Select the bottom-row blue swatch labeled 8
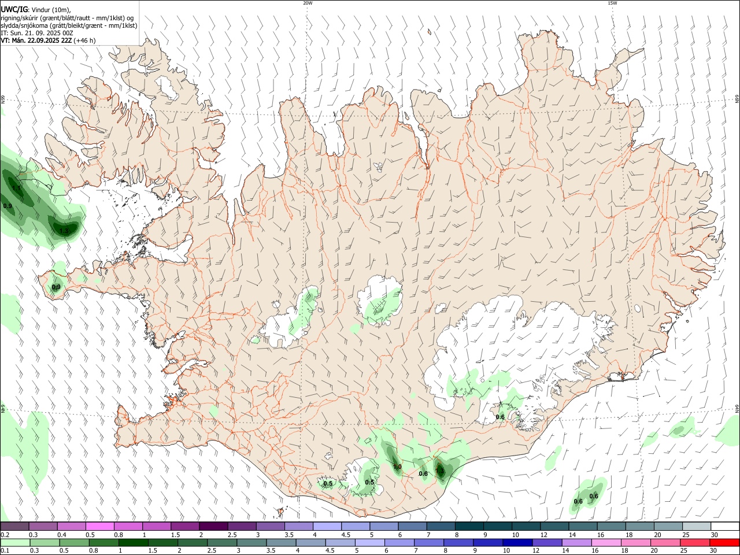This screenshot has width=740, height=555. [459, 542]
